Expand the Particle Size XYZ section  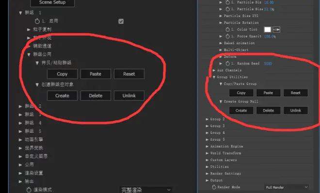pyautogui.click(x=221, y=16)
